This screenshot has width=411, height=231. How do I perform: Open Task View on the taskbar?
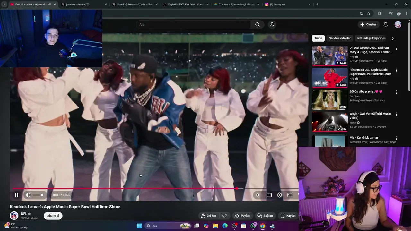coord(197,226)
